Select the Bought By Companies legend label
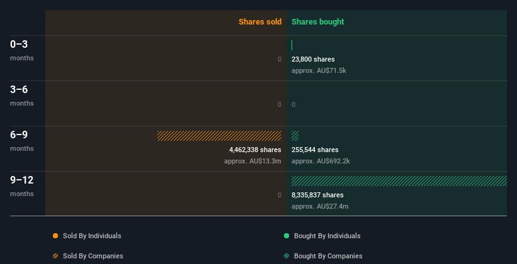This screenshot has height=264, width=517. coord(328,256)
